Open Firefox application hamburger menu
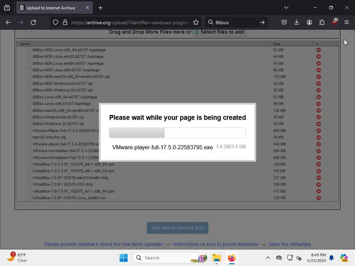Image resolution: width=355 pixels, height=266 pixels. (x=347, y=22)
